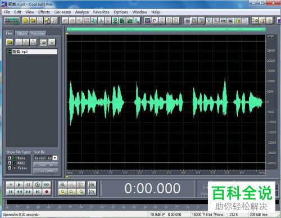This screenshot has width=281, height=218.
Task: Go to beginning with skip-back button
Action: point(11,192)
